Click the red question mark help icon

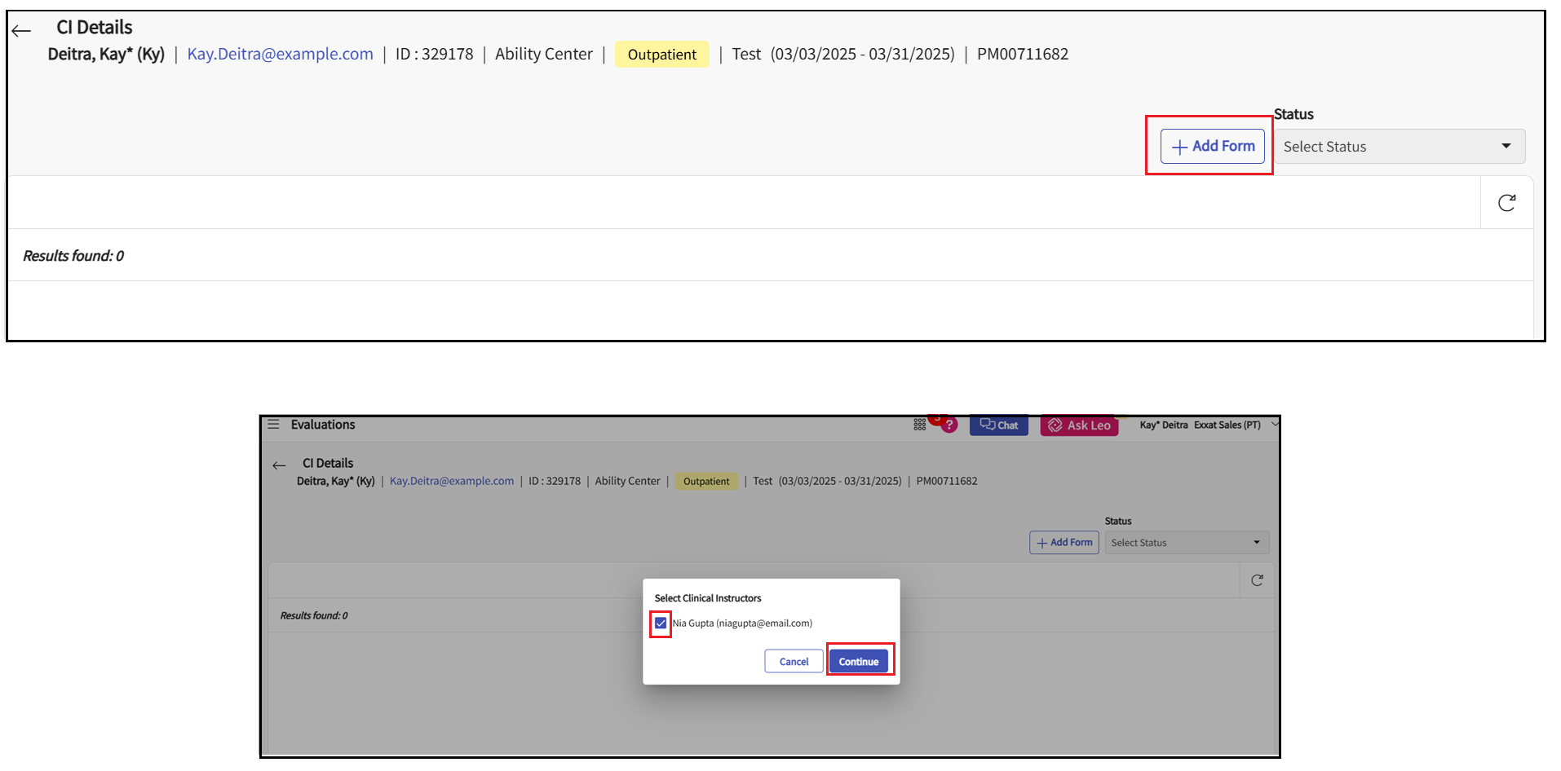tap(949, 425)
